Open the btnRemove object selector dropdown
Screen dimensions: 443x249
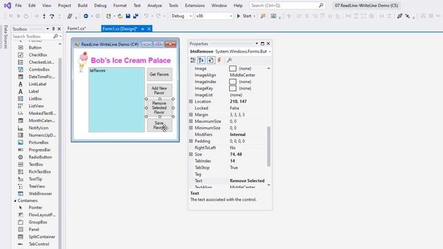(269, 52)
